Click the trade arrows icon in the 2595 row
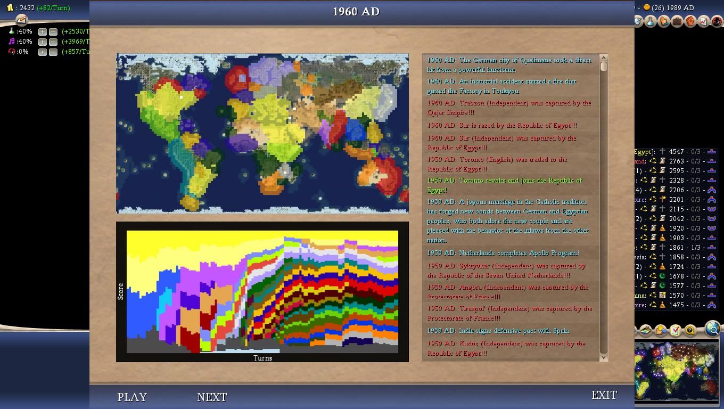 [653, 170]
